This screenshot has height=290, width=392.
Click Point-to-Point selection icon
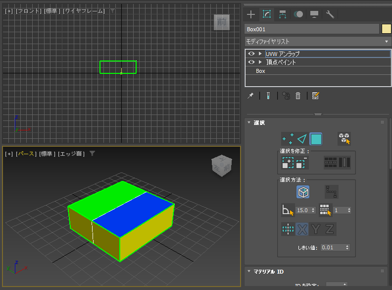pyautogui.click(x=332, y=192)
